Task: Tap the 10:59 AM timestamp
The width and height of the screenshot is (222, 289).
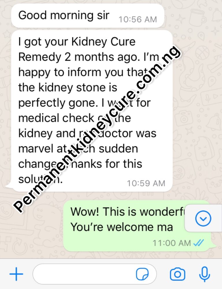Action: pyautogui.click(x=146, y=183)
